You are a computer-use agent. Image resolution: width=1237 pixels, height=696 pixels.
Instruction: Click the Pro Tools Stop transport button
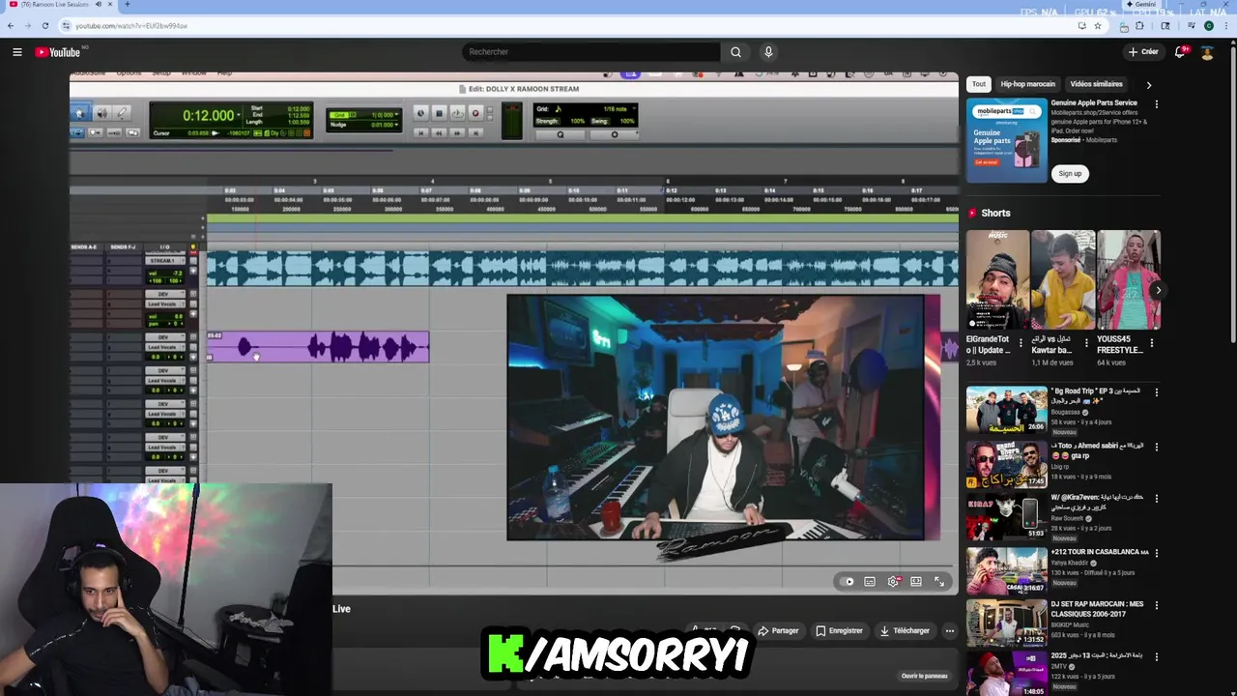(x=438, y=113)
